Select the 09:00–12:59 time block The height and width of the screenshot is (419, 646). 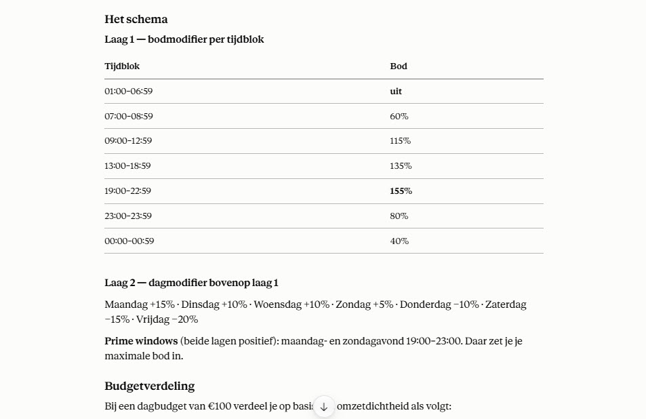(x=128, y=140)
